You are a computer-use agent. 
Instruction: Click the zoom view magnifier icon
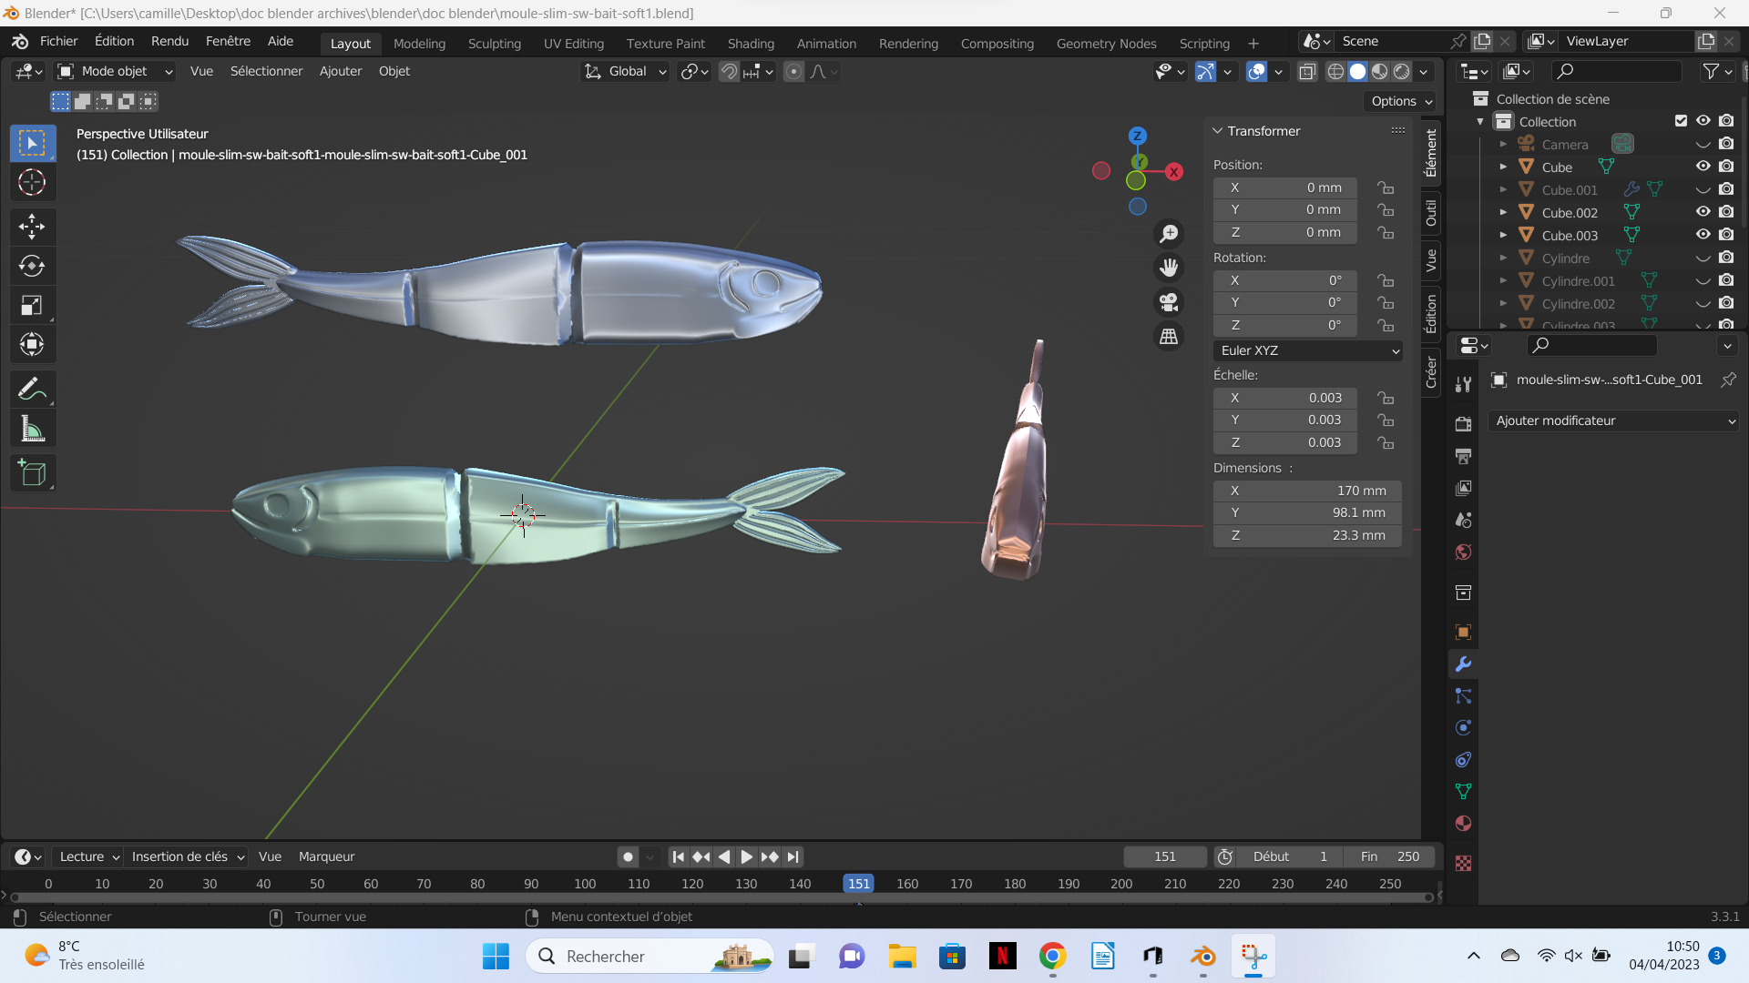point(1169,234)
